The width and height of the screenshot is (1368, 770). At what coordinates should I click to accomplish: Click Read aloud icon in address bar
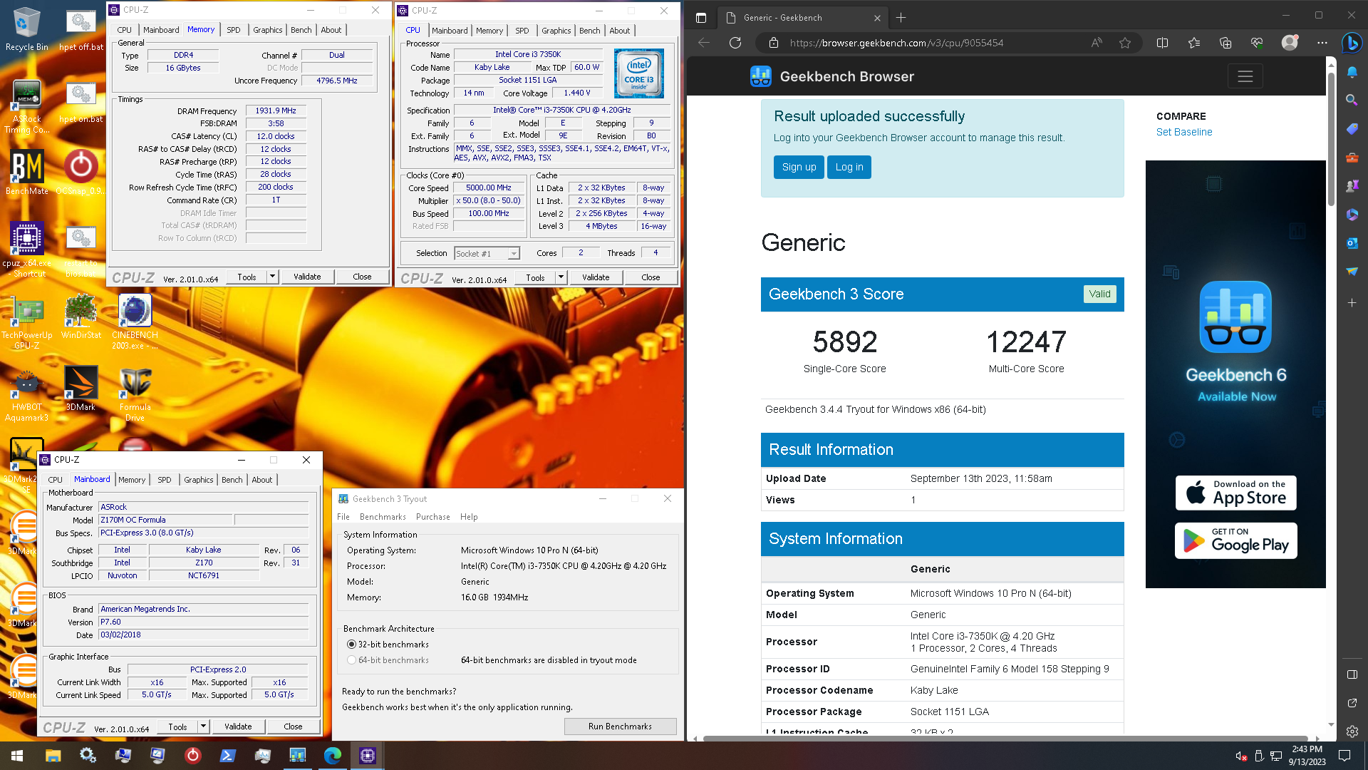pos(1097,43)
